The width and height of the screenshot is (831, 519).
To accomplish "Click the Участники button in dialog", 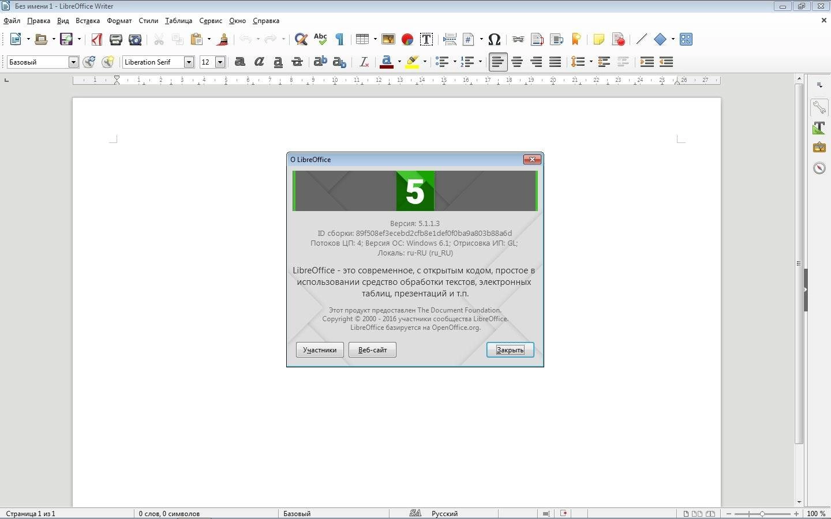I will [320, 350].
